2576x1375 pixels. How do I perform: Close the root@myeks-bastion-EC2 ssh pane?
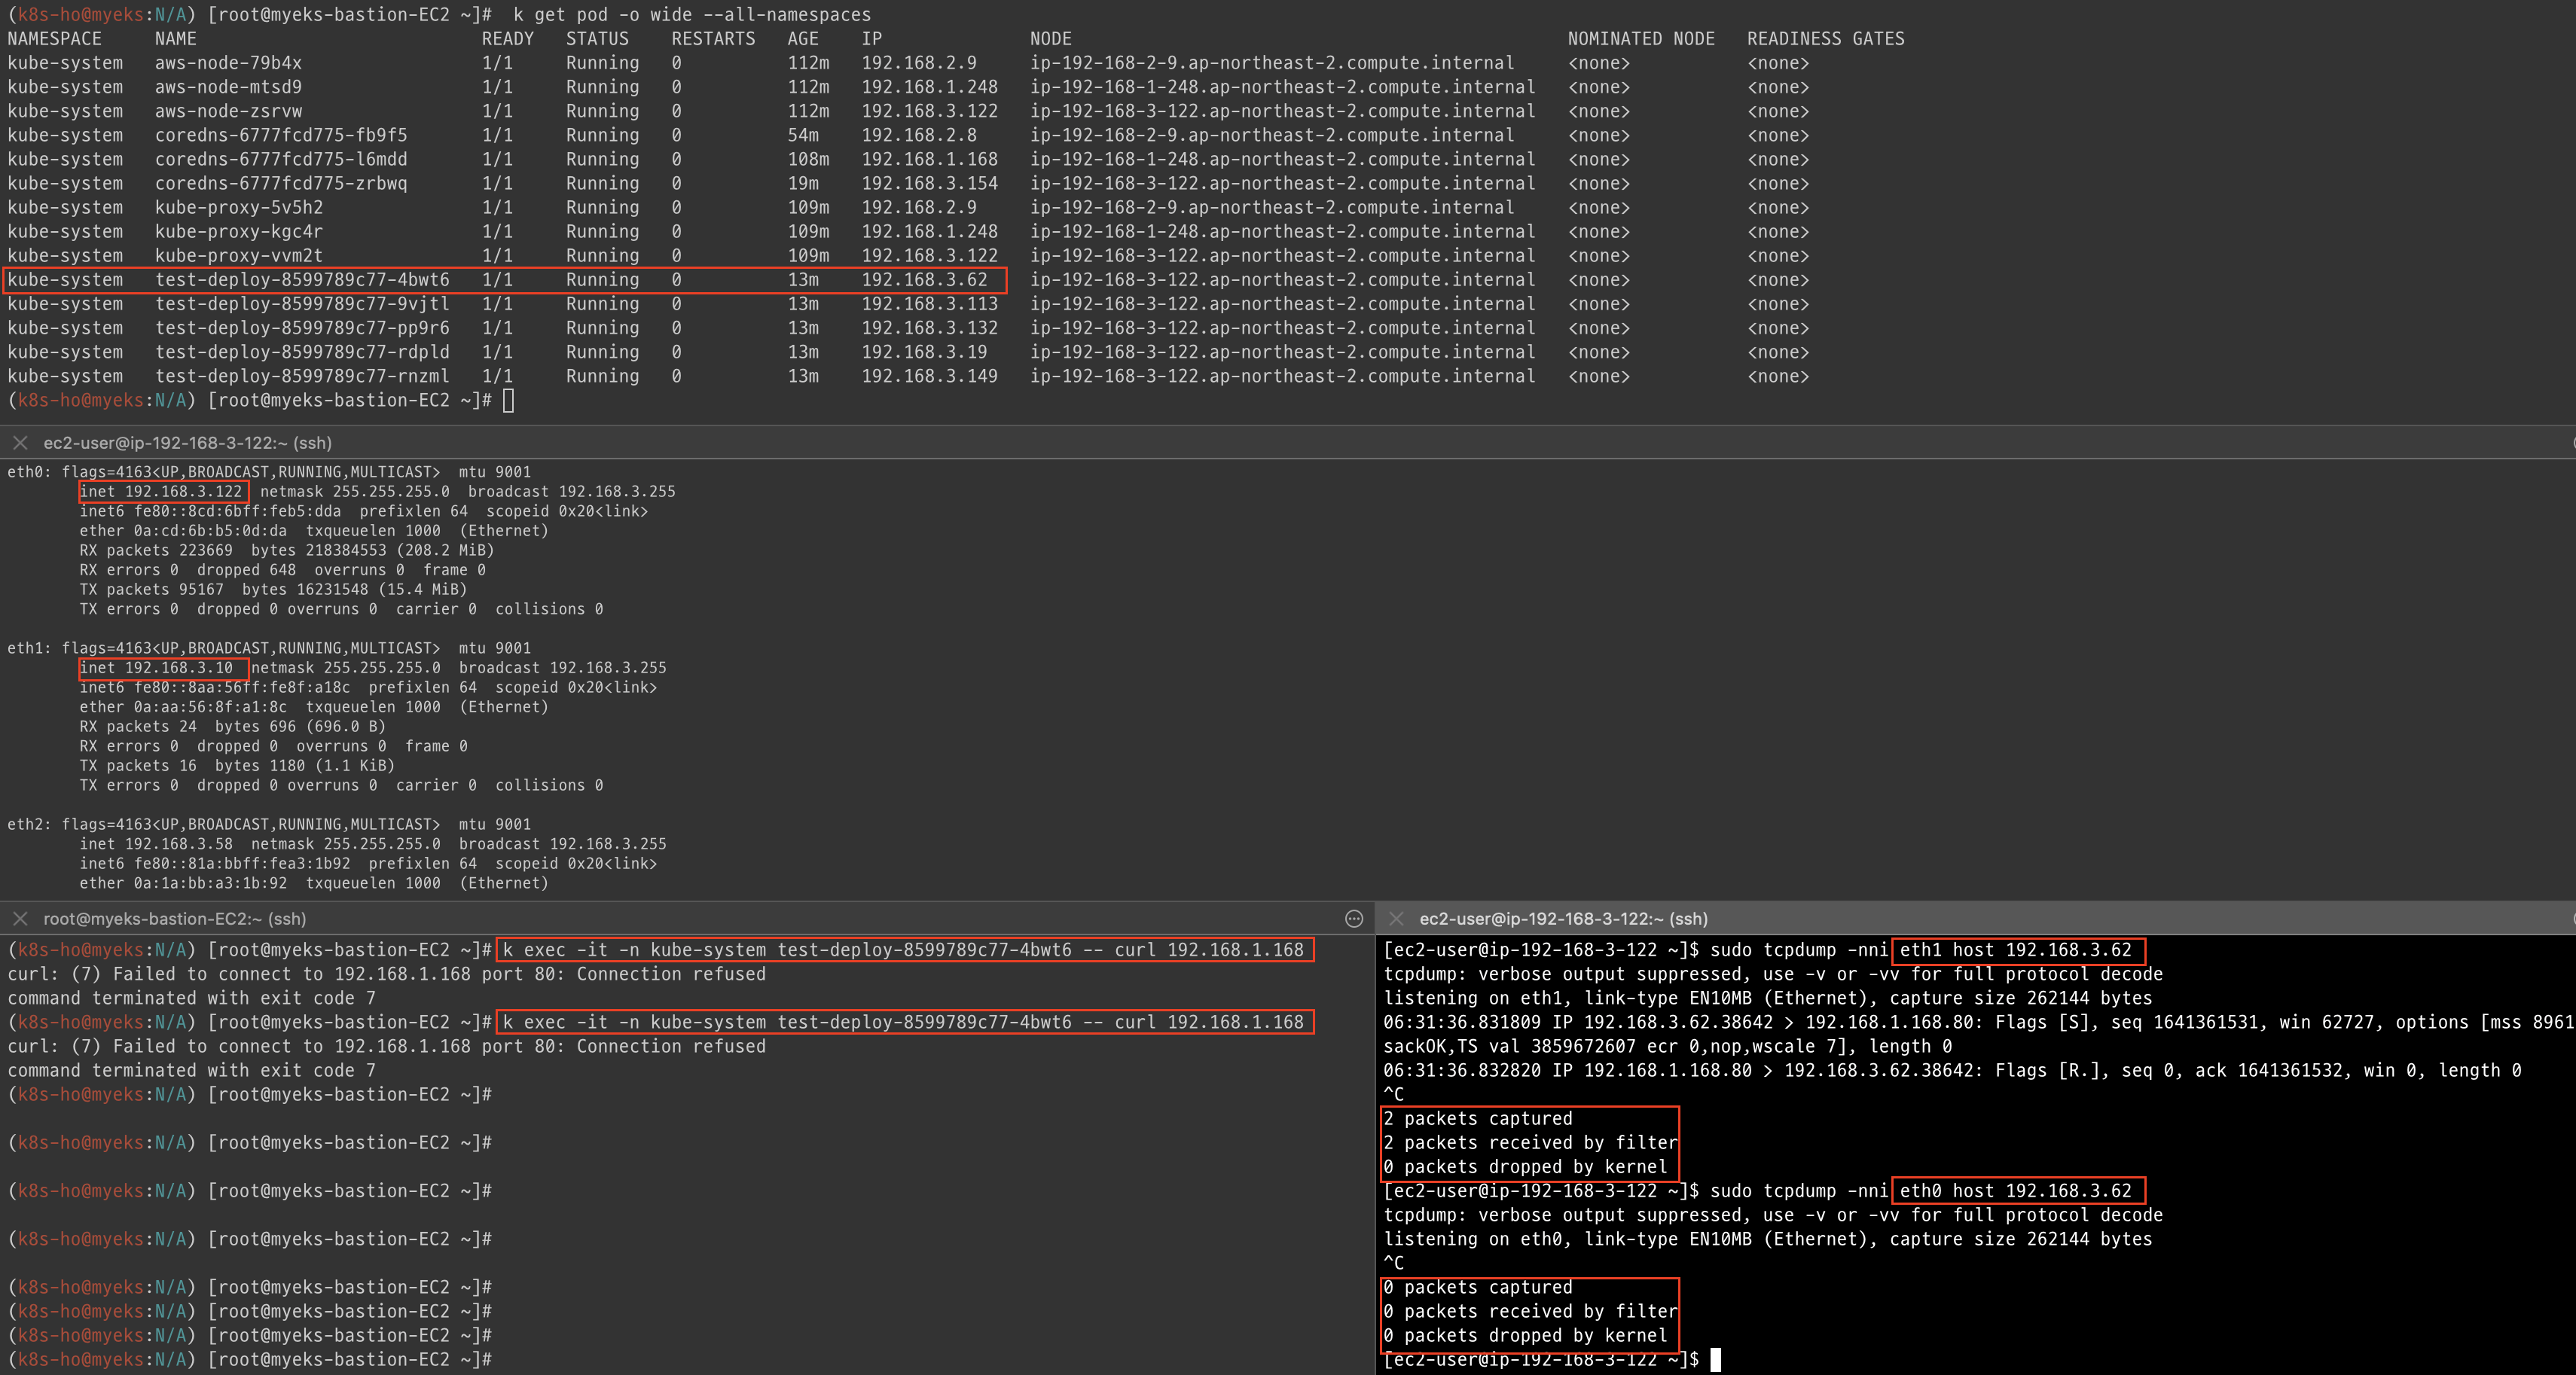click(20, 918)
